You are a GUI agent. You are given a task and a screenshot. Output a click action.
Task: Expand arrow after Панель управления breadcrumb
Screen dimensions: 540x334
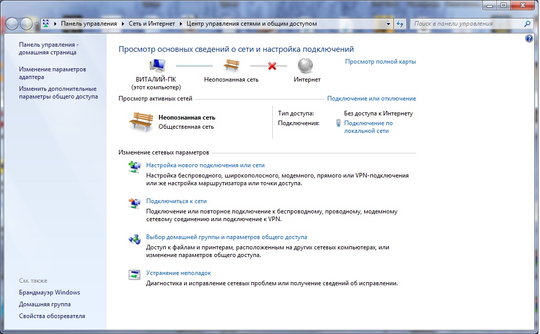point(124,24)
